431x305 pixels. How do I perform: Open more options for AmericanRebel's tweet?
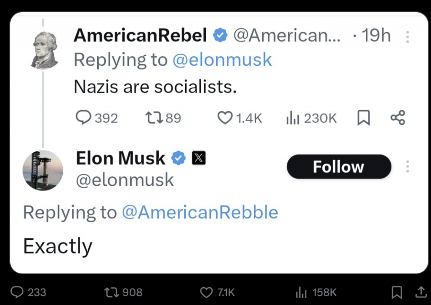tap(407, 37)
